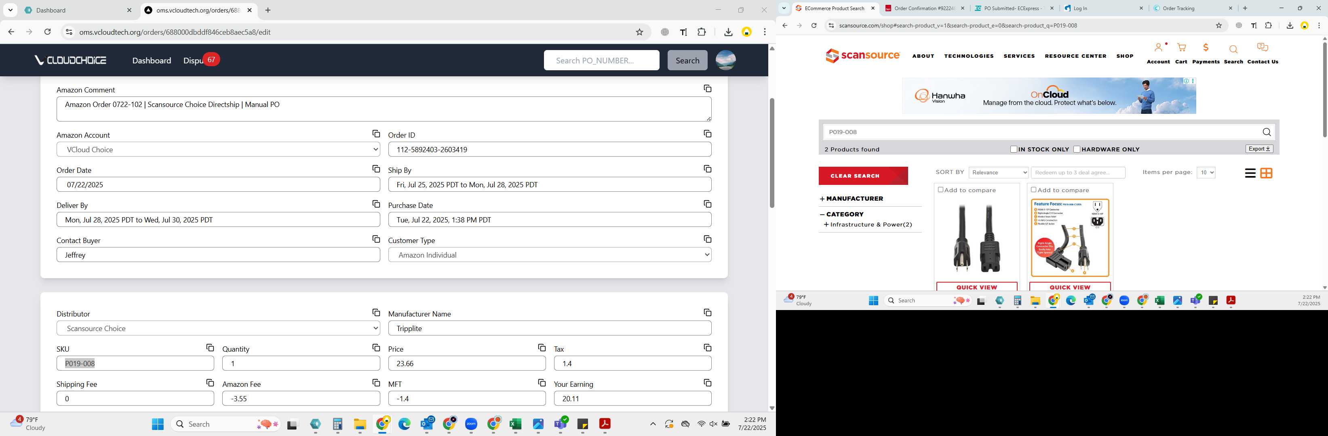Open Excel from the Windows taskbar
The image size is (1328, 436).
pyautogui.click(x=515, y=424)
